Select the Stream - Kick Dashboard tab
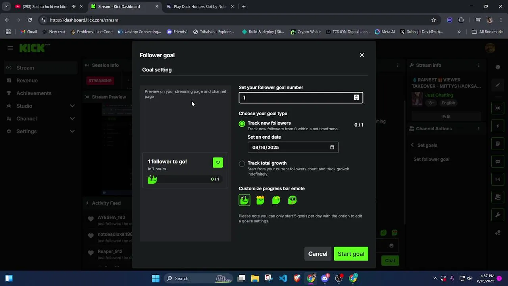 click(x=124, y=6)
